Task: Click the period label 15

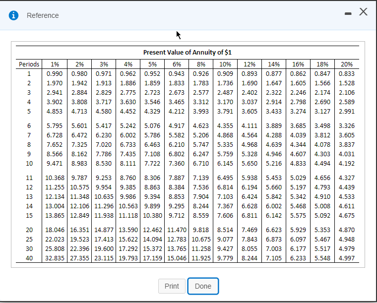Action: (29, 216)
